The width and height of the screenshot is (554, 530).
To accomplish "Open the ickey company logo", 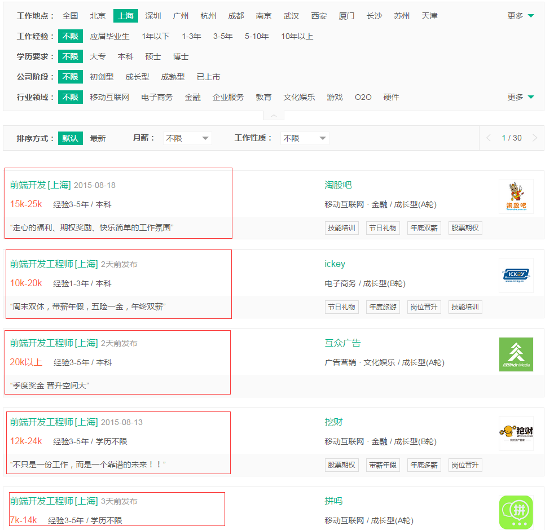I will 516,275.
